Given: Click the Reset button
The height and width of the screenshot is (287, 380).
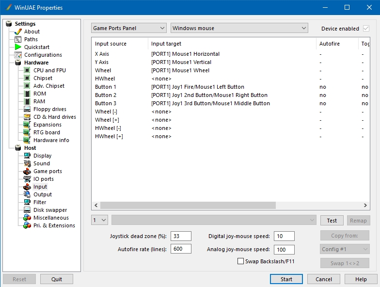Looking at the screenshot, I should tap(19, 279).
